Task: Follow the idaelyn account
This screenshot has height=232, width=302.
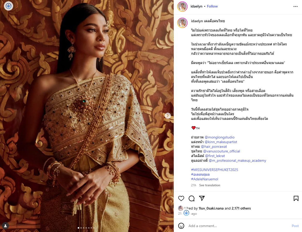Action: [212, 6]
